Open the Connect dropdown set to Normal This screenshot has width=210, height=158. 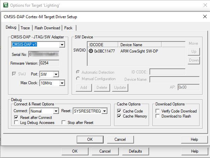coord(56,111)
